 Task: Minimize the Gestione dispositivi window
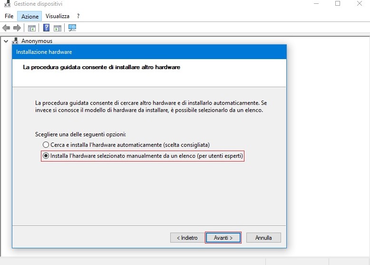coord(316,3)
